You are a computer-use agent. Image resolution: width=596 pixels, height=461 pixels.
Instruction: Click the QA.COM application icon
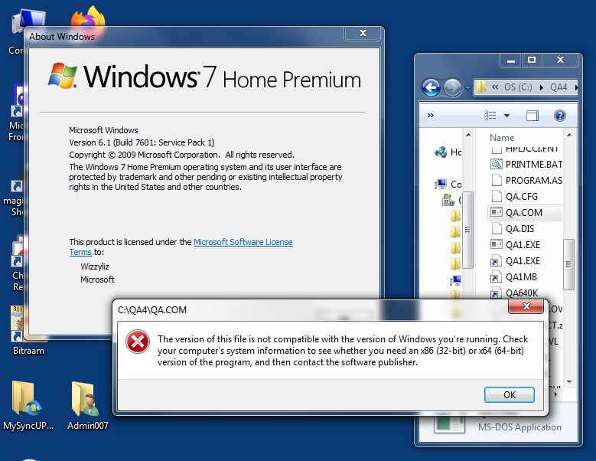click(496, 212)
